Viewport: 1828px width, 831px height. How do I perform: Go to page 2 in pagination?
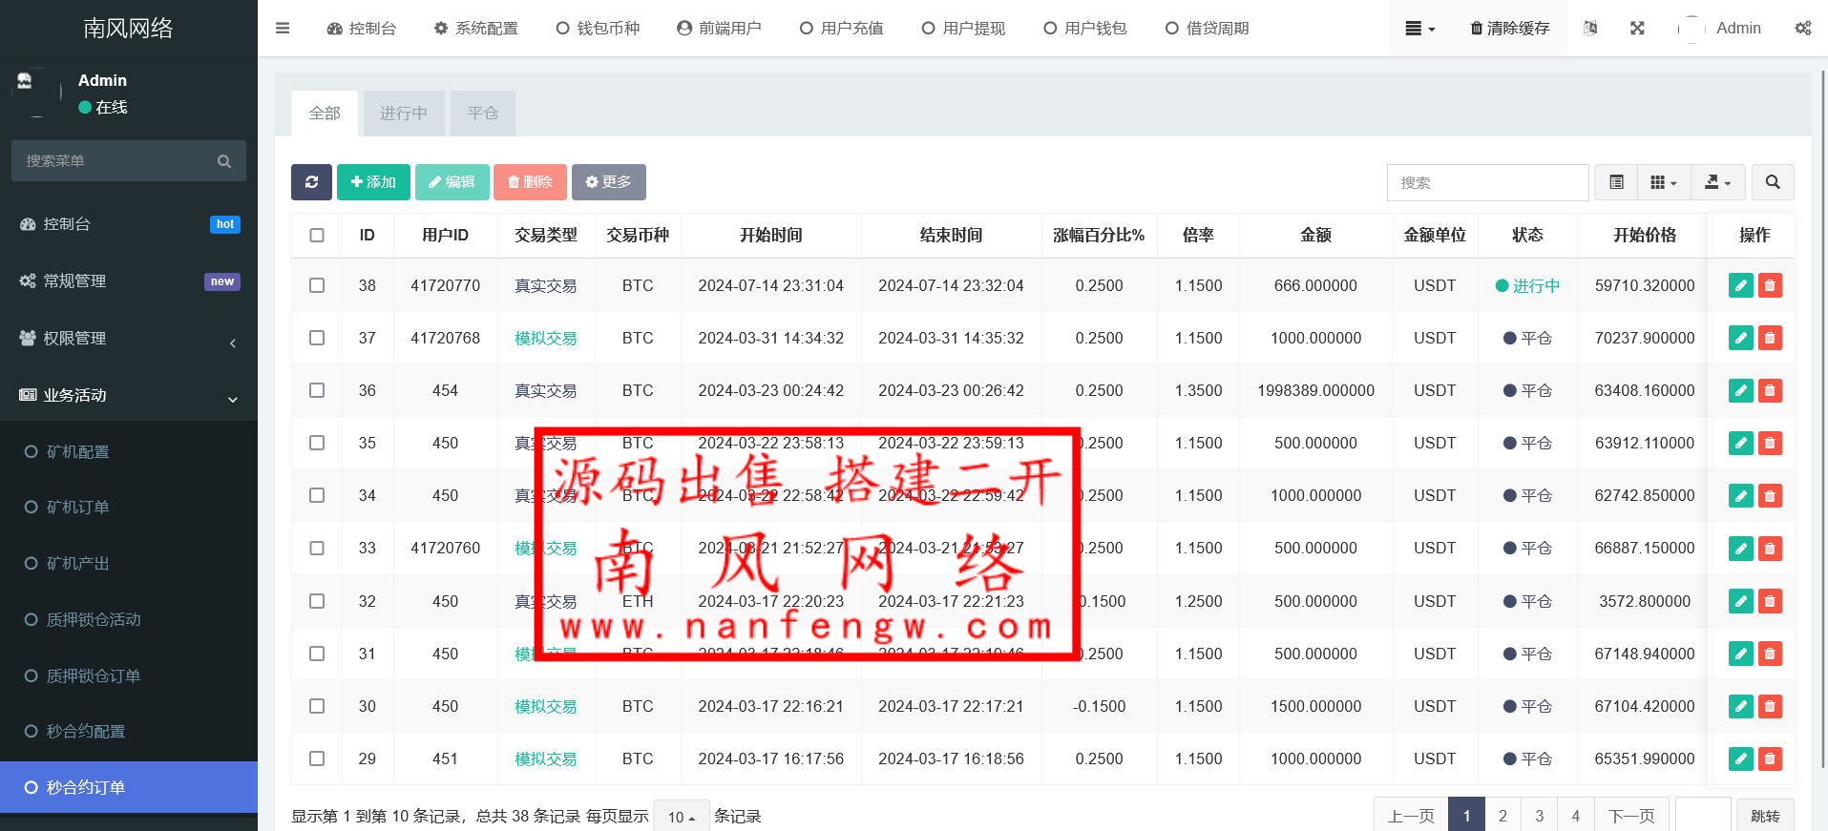[1502, 816]
